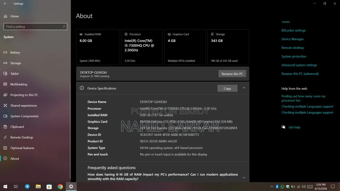Open File Explorer from the taskbar
The image size is (340, 191).
pyautogui.click(x=38, y=186)
